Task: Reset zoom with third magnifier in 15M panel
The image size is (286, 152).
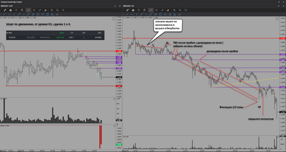Action: point(63,10)
